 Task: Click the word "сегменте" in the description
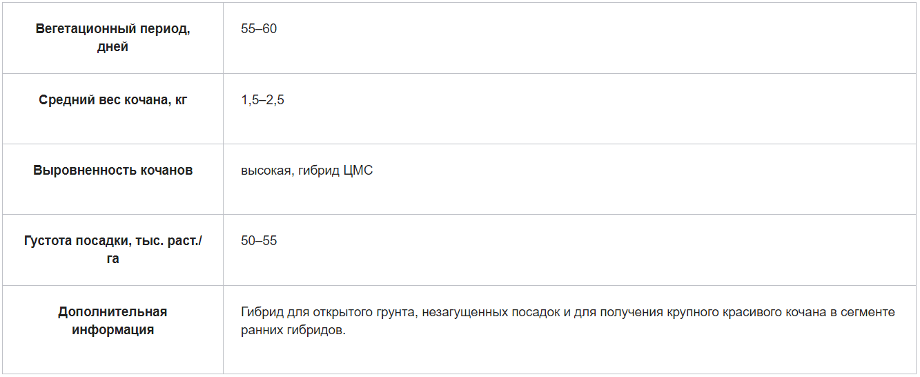pos(868,312)
